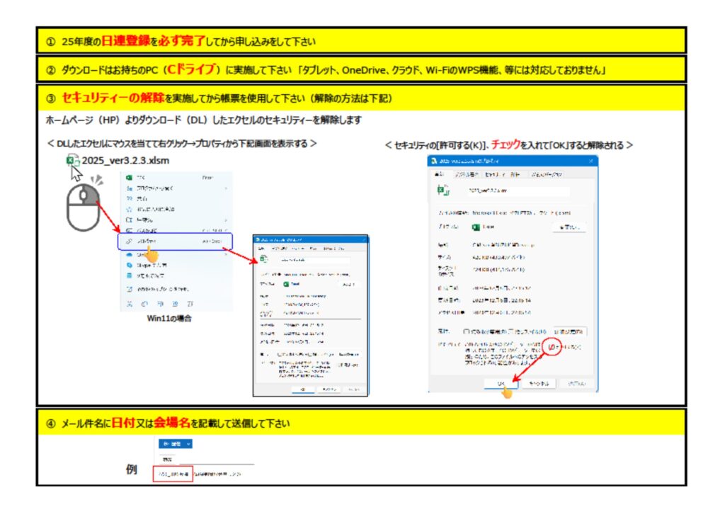Click the file name field in large properties dialog

click(518, 190)
